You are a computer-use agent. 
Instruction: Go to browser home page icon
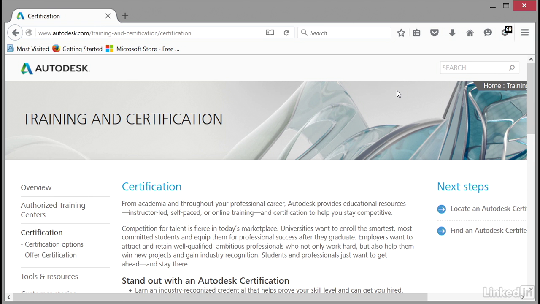coord(470,33)
